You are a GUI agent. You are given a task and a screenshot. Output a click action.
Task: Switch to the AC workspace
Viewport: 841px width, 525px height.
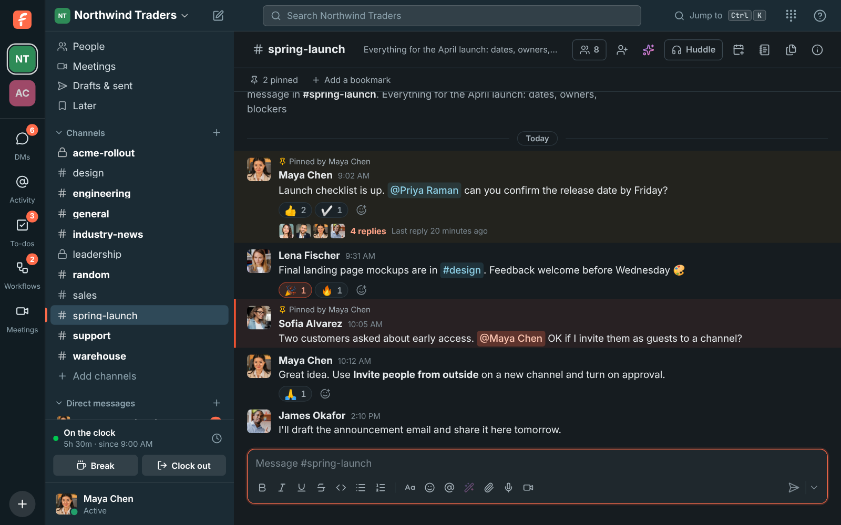point(22,93)
